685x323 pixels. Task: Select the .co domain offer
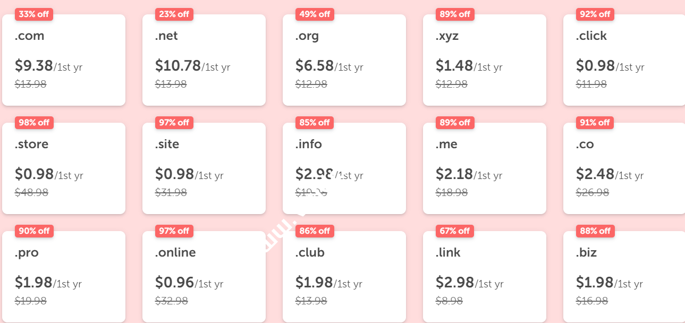pyautogui.click(x=624, y=168)
